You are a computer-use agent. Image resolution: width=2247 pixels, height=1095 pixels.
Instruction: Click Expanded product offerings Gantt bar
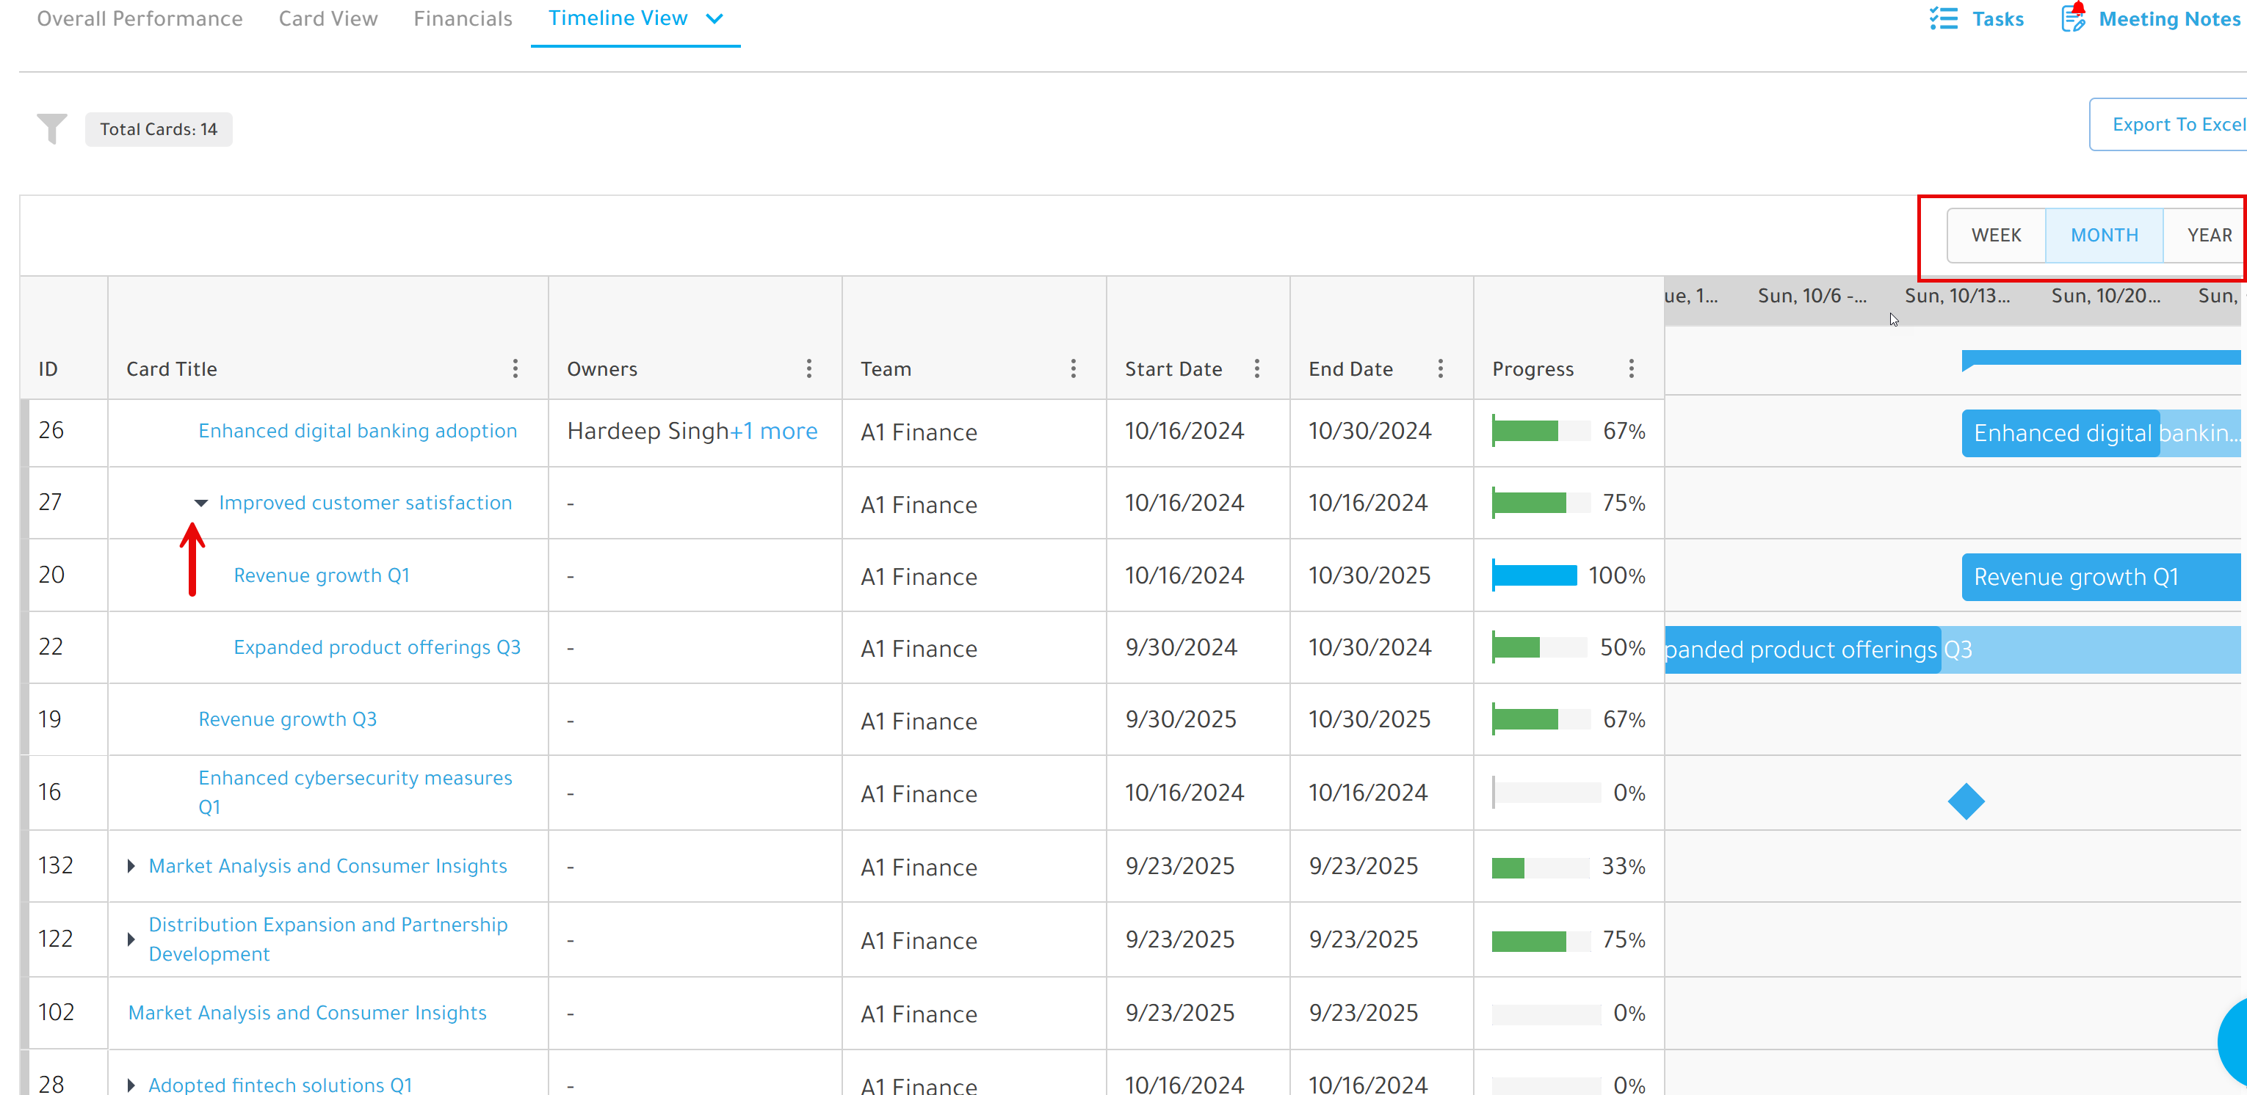pos(1952,650)
